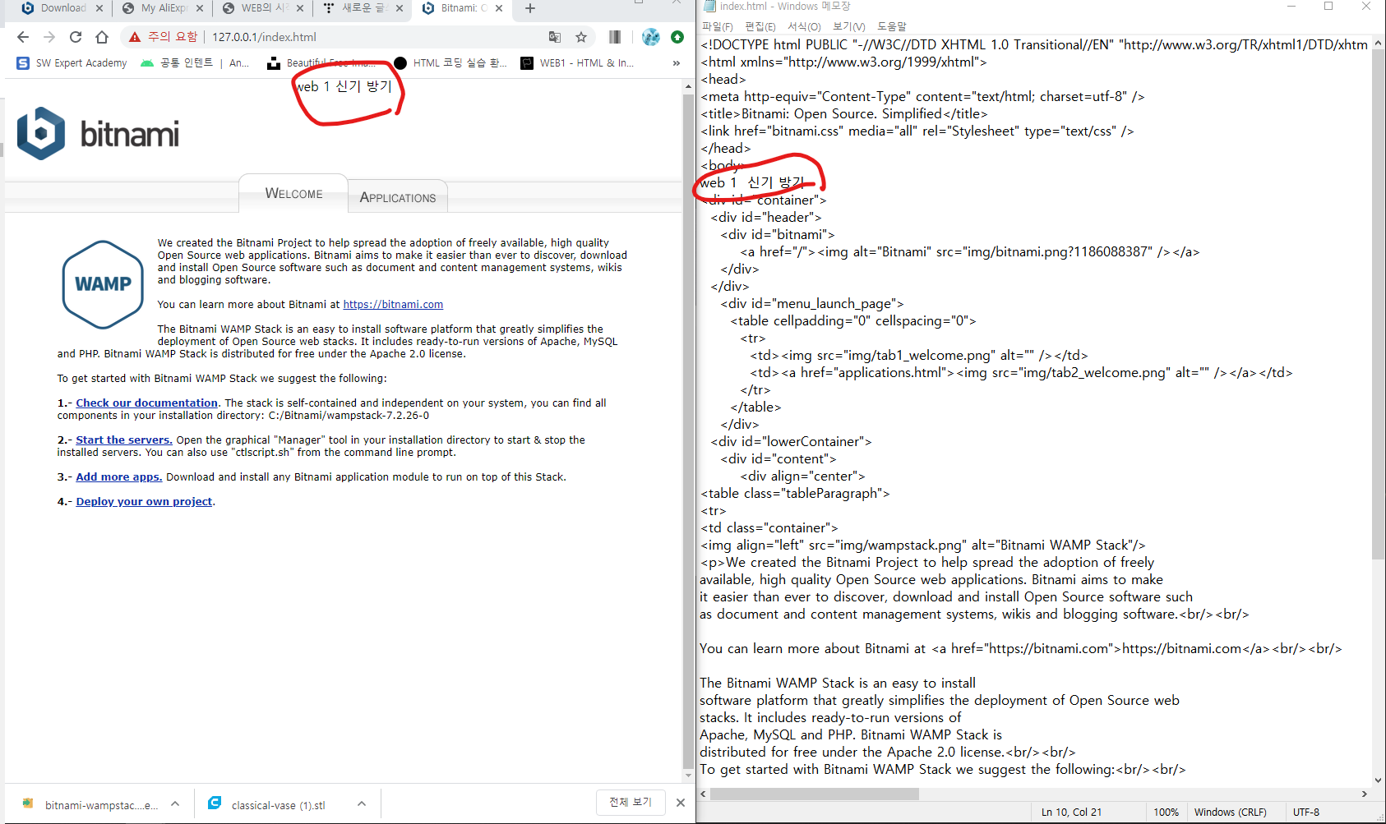Go forward in Chrome browser
Viewport: 1386px width, 824px height.
click(49, 37)
